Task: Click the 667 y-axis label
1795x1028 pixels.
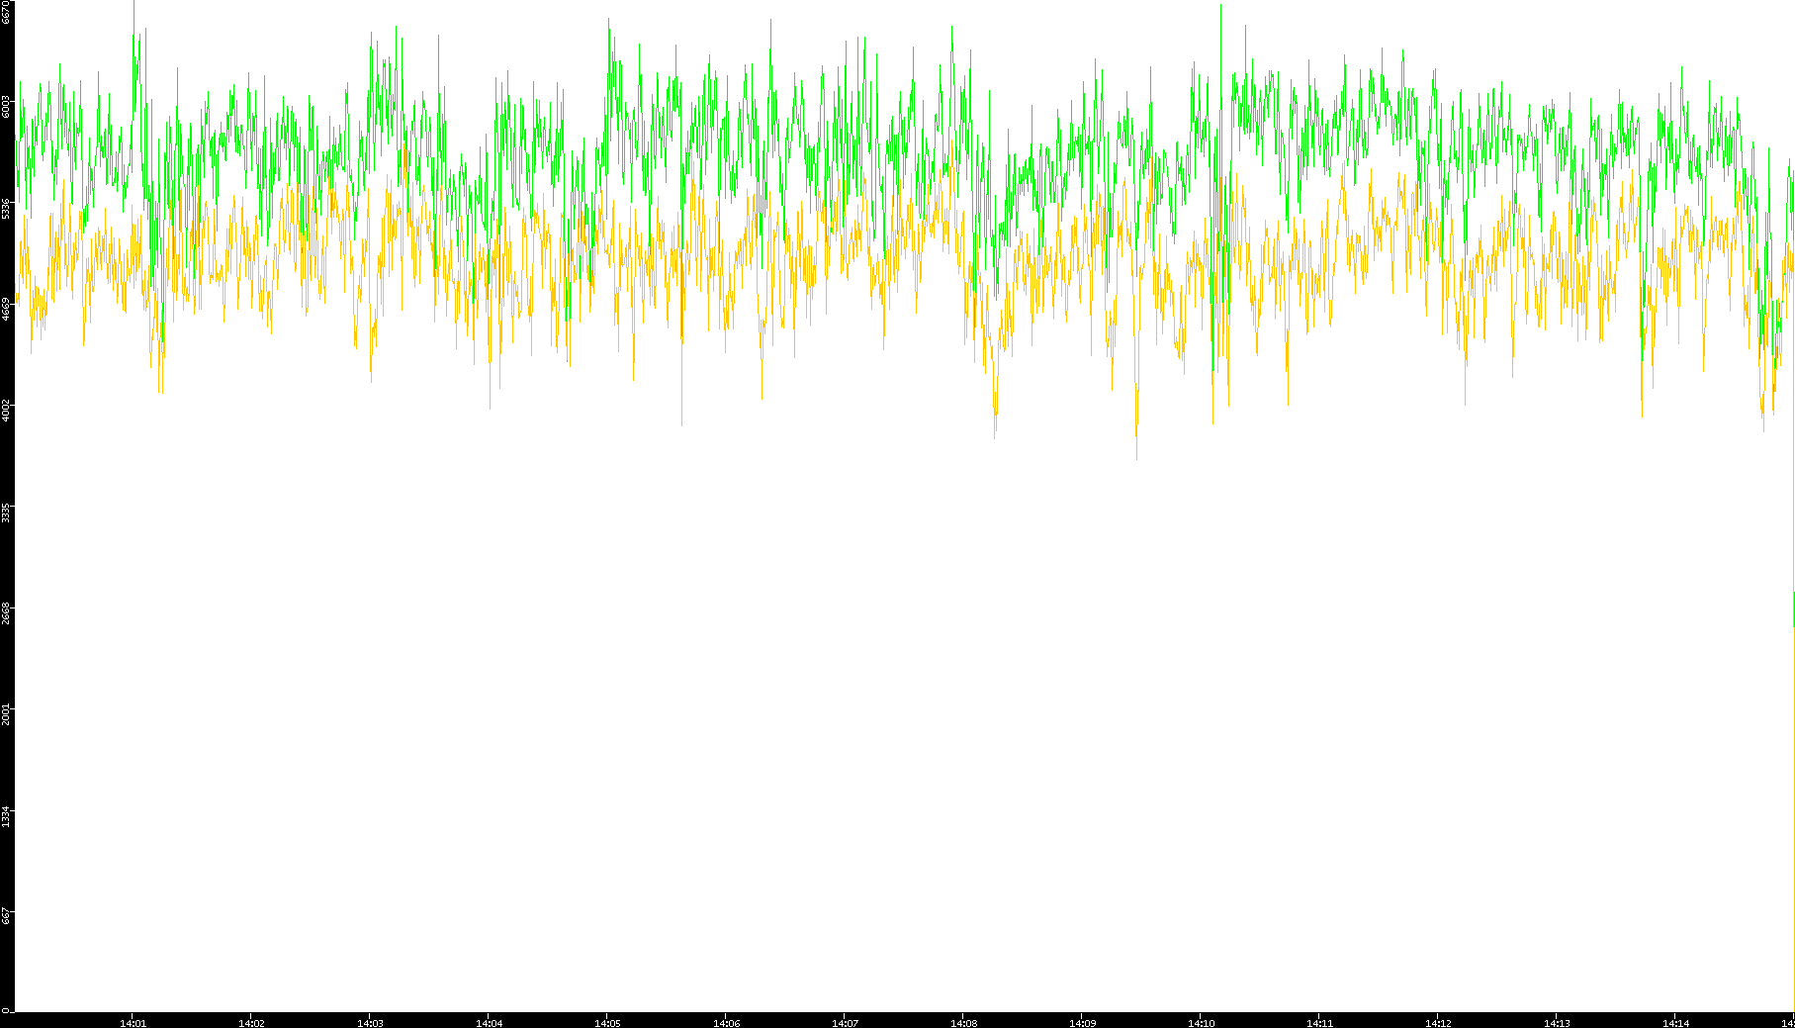Action: pos(7,916)
